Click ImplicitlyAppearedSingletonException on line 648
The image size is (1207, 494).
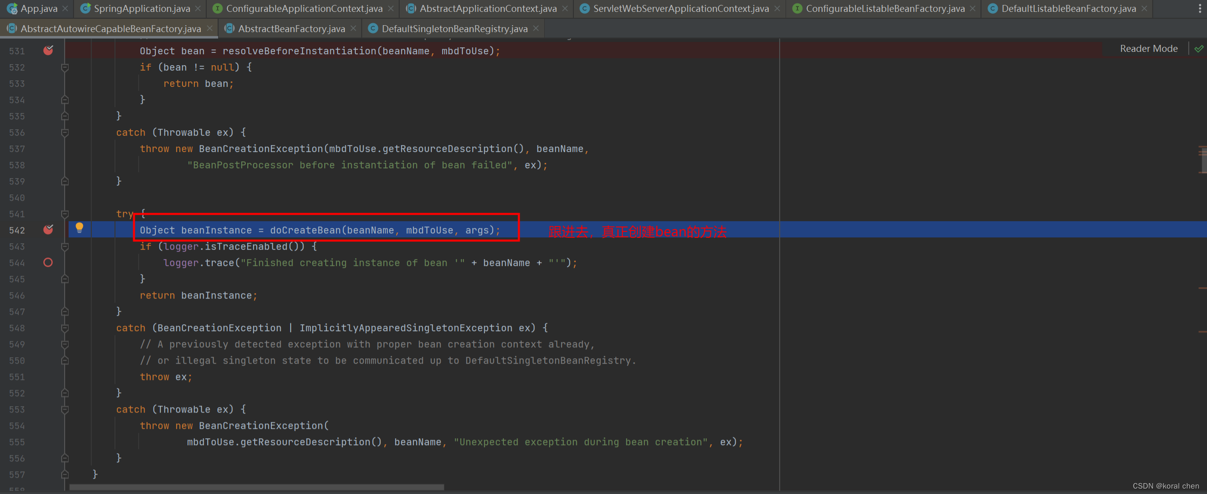[x=406, y=328]
